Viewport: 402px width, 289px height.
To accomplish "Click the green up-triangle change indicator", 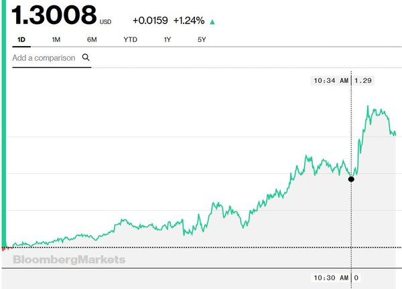I will click(212, 21).
